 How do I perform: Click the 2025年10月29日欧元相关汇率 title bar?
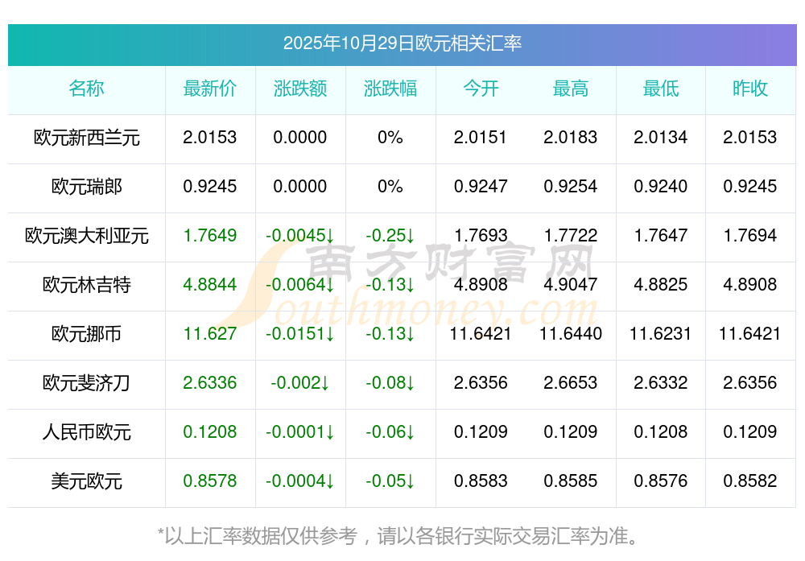point(402,43)
